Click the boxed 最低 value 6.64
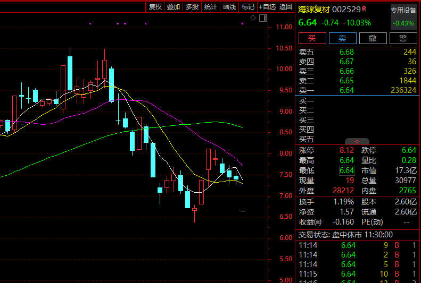The height and width of the screenshot is (283, 421). pos(347,170)
